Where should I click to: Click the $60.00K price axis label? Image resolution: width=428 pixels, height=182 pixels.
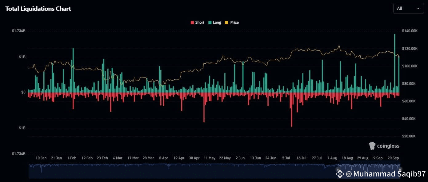tap(409, 101)
